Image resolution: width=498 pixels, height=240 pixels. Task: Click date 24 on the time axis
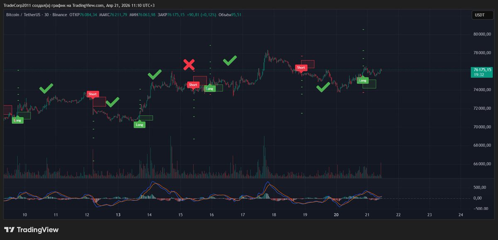[461, 215]
